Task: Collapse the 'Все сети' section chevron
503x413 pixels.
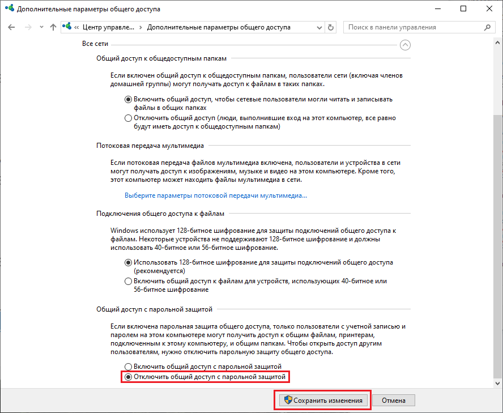Action: pos(405,45)
